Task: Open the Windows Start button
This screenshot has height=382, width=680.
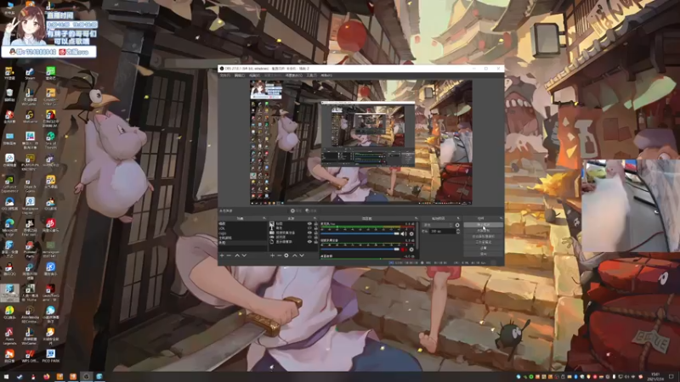Action: (6, 377)
